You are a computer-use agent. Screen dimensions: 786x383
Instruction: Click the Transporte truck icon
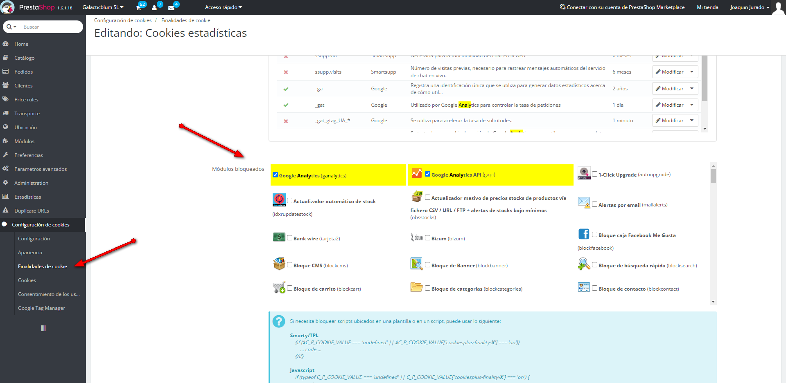pos(6,113)
